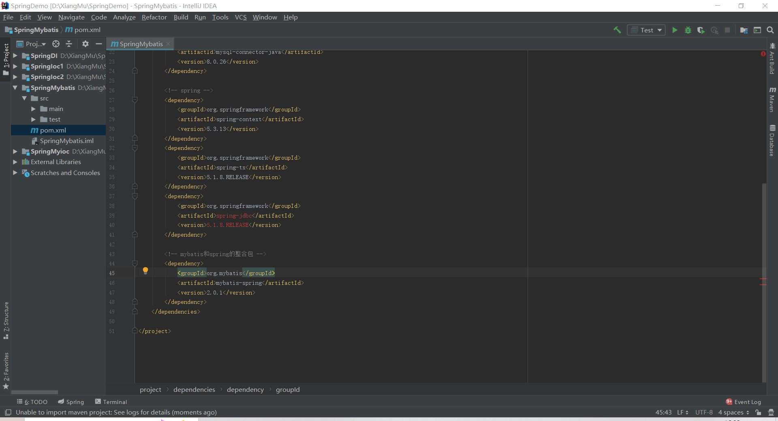Expand External Libraries node
The image size is (778, 421).
(15, 162)
